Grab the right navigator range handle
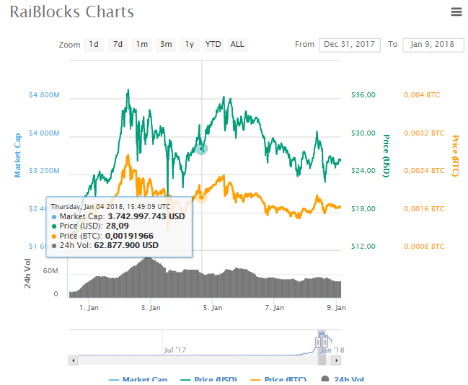The height and width of the screenshot is (385, 468). point(325,342)
